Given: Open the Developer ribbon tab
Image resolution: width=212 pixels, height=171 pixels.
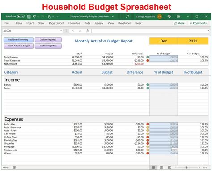Looking at the screenshot, I should click(x=124, y=23).
